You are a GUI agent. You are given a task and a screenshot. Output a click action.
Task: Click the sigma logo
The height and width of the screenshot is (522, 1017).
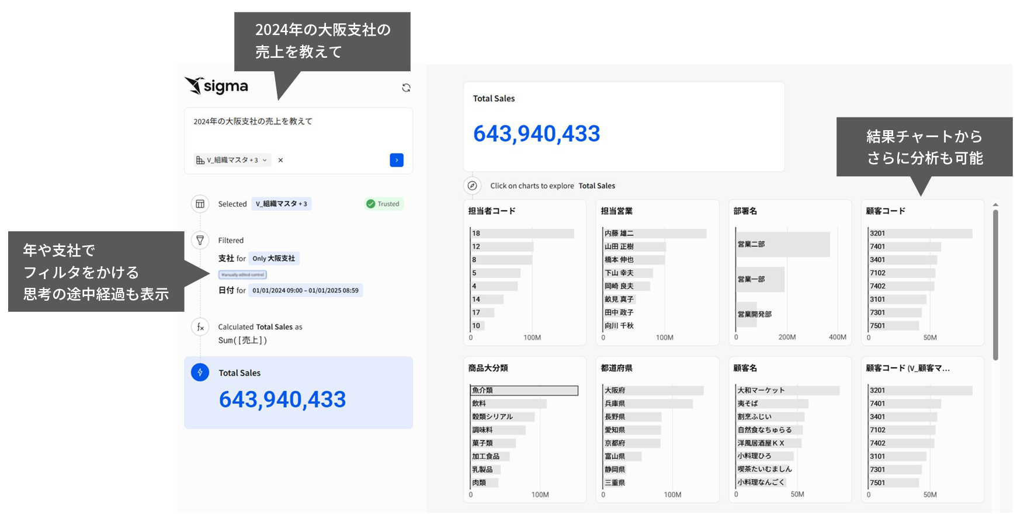[217, 86]
